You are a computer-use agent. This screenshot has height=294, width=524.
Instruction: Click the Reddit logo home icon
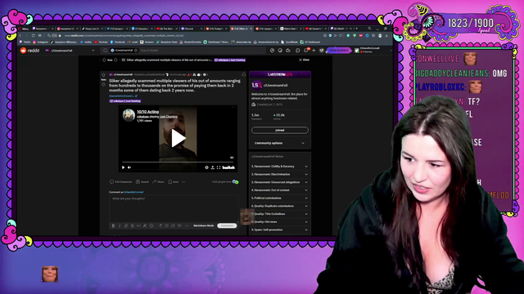pyautogui.click(x=29, y=51)
